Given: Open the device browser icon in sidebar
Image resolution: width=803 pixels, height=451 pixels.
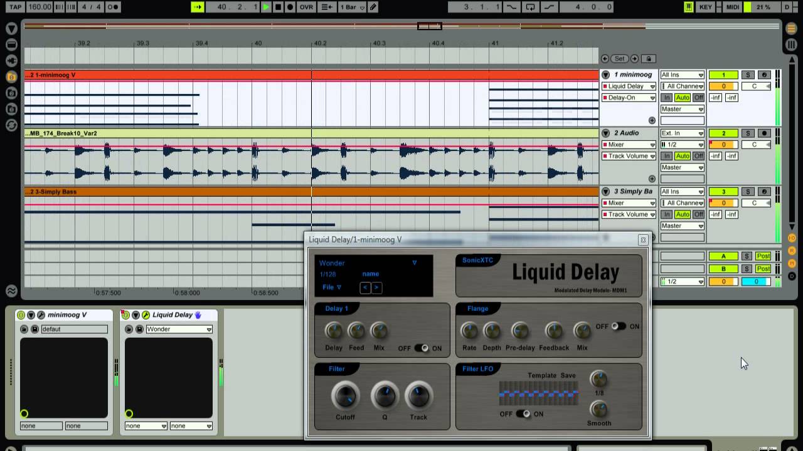Looking at the screenshot, I should coord(11,45).
